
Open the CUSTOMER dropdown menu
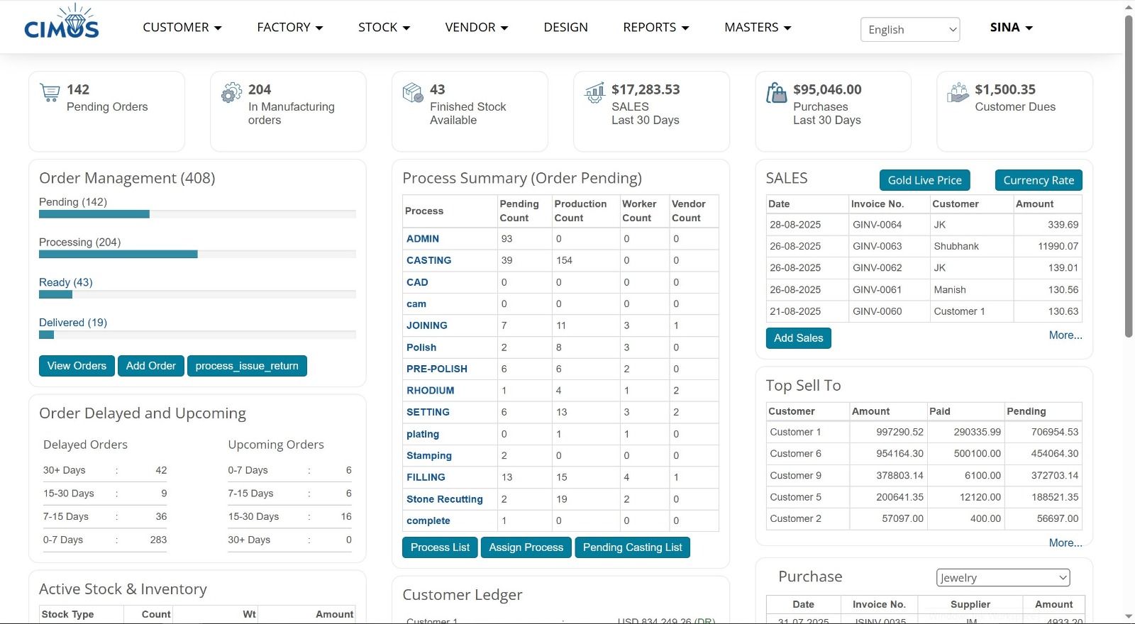tap(182, 28)
